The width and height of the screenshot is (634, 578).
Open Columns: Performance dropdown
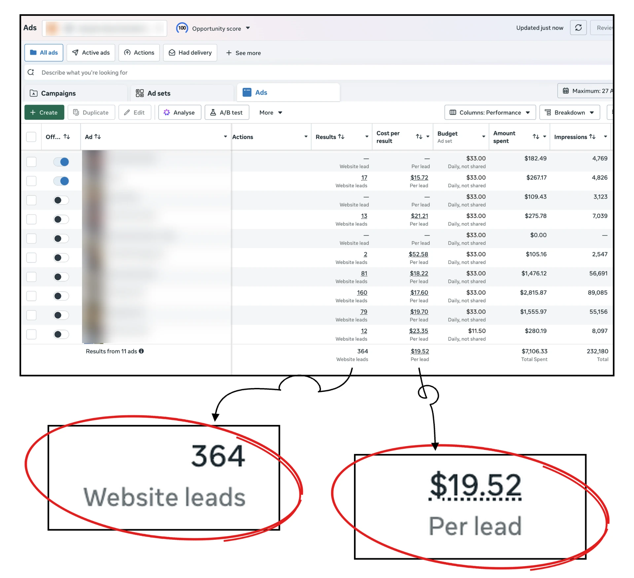490,112
